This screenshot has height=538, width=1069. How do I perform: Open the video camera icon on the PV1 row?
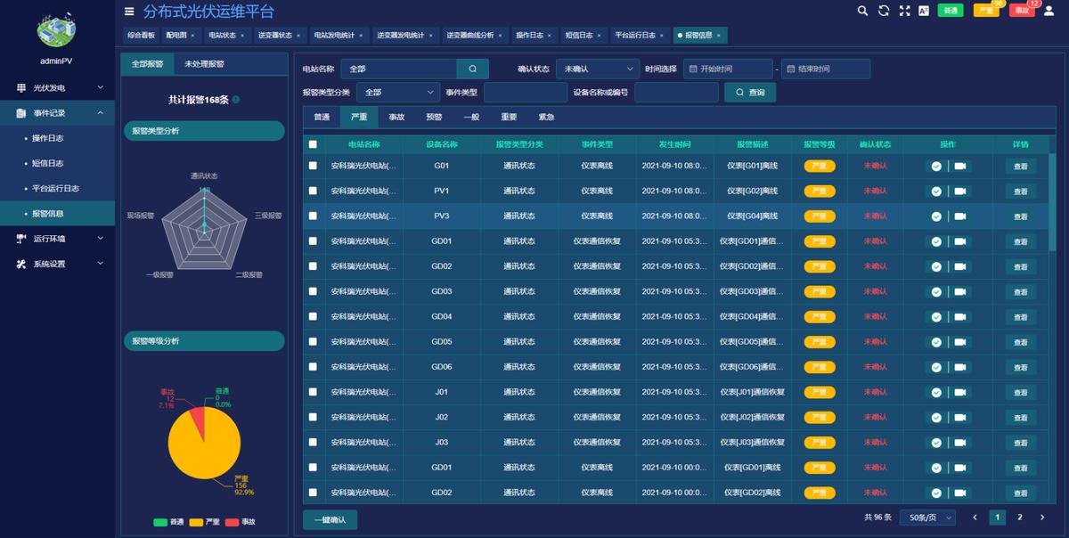[x=959, y=191]
